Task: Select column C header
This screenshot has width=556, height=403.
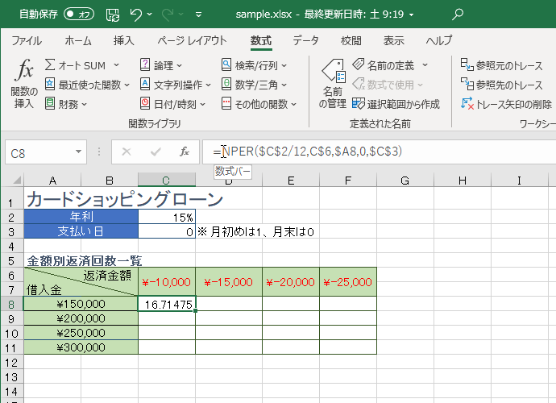Action: (166, 181)
